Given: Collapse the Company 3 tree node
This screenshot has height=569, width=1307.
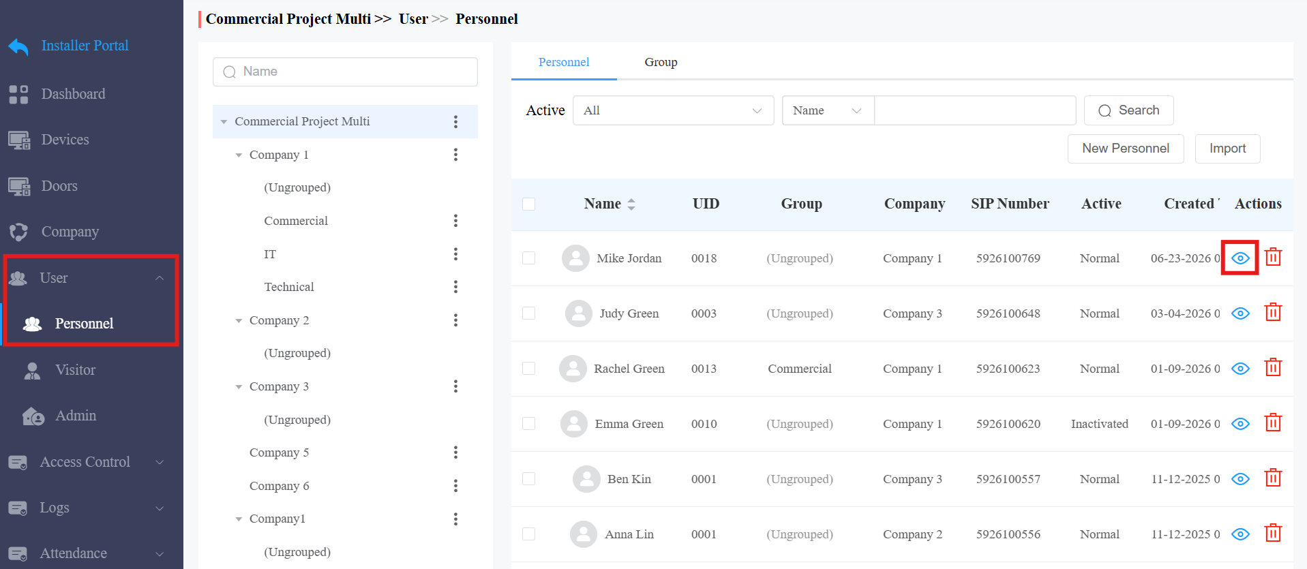Looking at the screenshot, I should coord(239,387).
